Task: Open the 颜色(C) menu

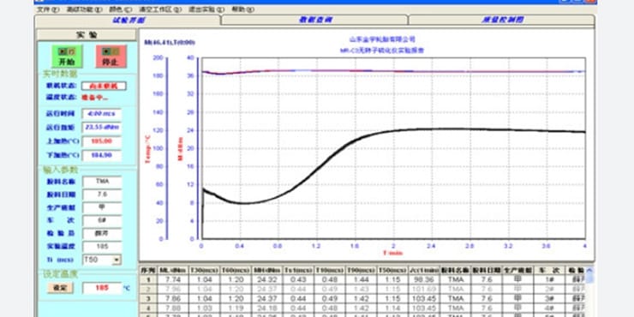Action: click(120, 9)
